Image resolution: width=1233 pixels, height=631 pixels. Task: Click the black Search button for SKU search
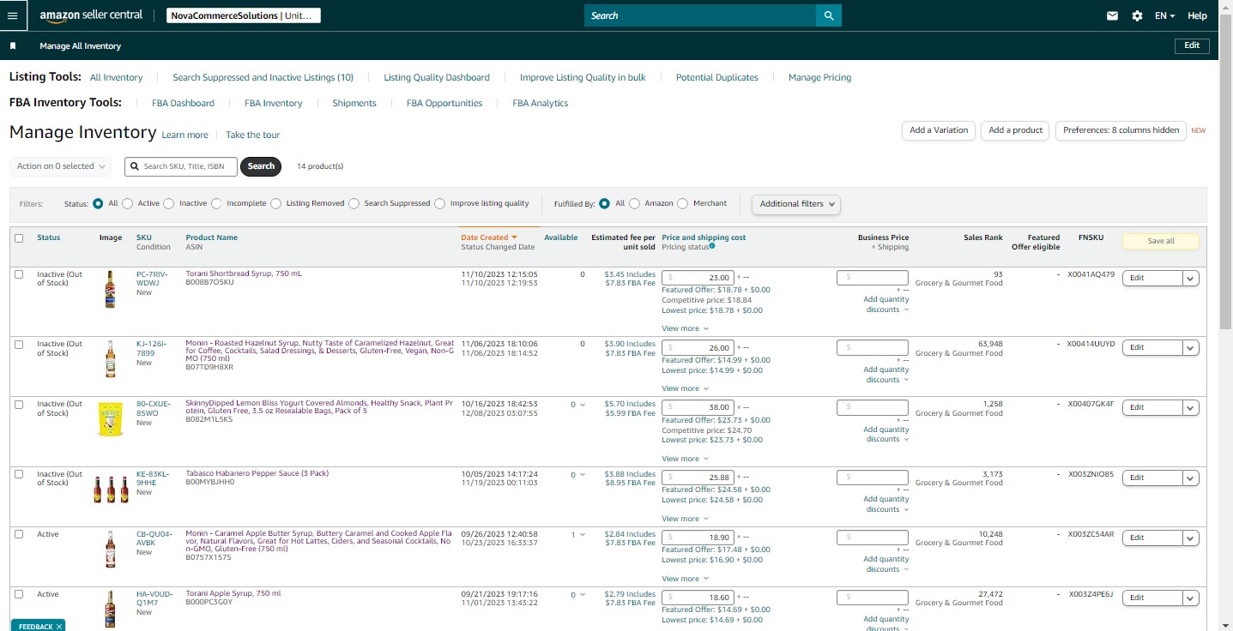click(261, 166)
